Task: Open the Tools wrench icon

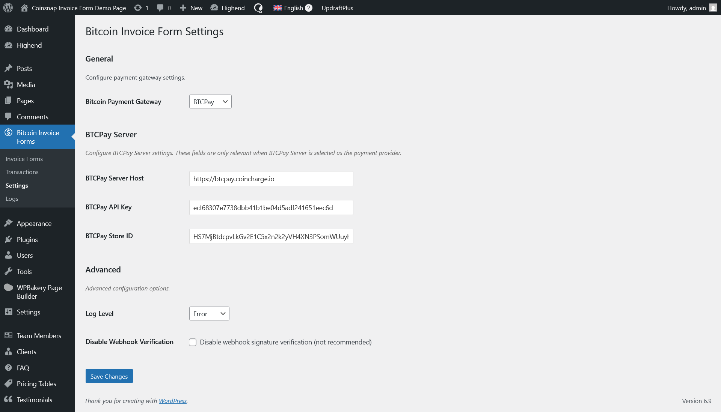Action: [x=8, y=271]
